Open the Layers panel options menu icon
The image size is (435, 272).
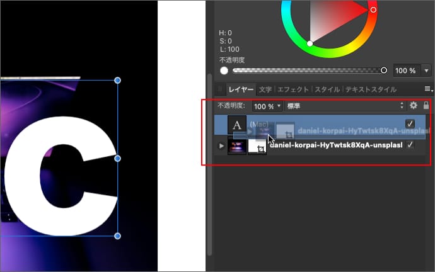click(427, 89)
